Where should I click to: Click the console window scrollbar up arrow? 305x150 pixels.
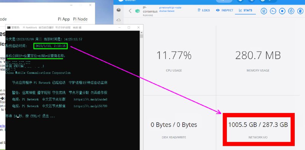coord(141,33)
